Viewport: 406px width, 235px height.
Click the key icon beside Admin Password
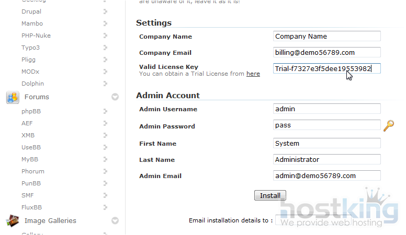[388, 125]
